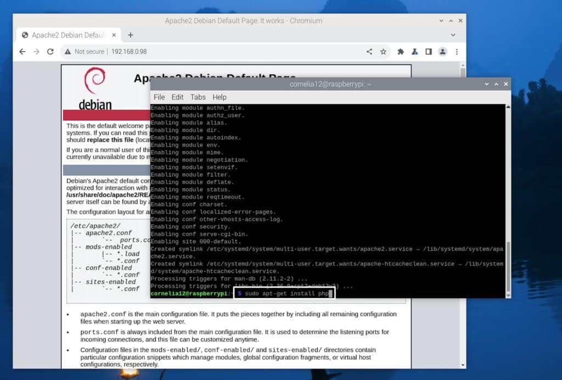
Task: Open a new tab with the plus button
Action: click(x=130, y=33)
